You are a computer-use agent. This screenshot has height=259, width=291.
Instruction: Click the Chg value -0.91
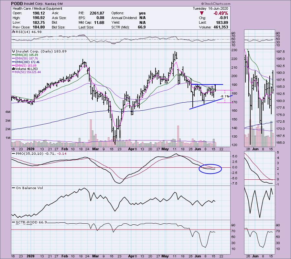click(x=224, y=18)
